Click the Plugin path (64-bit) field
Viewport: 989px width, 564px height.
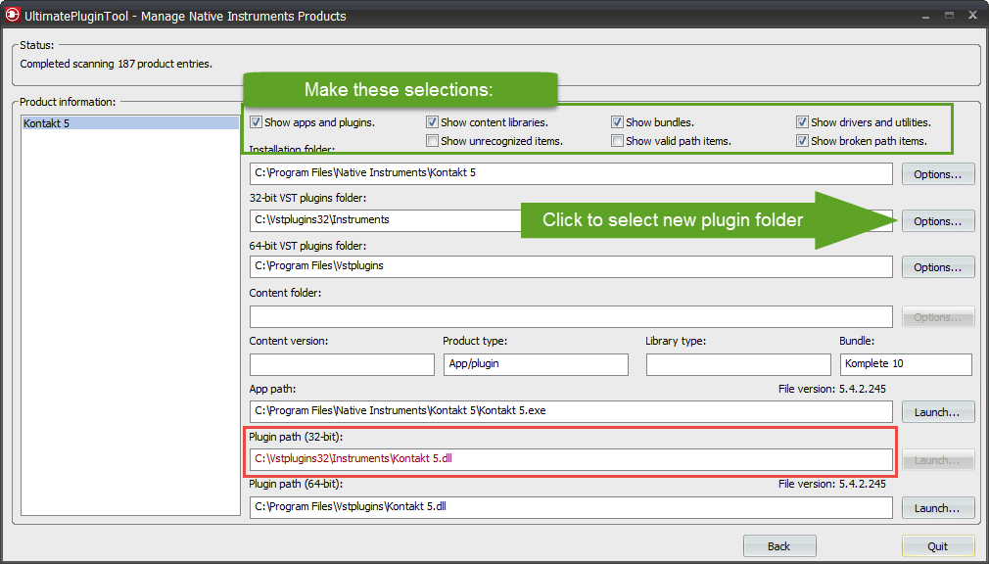(571, 508)
